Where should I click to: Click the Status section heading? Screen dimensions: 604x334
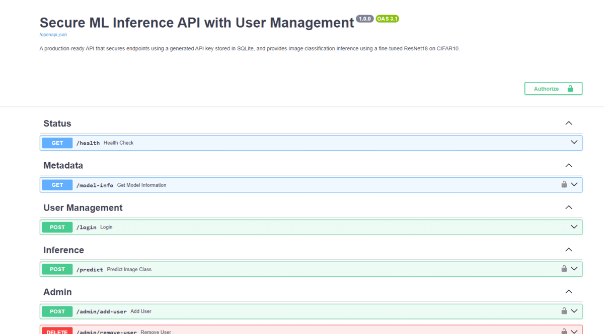point(57,124)
